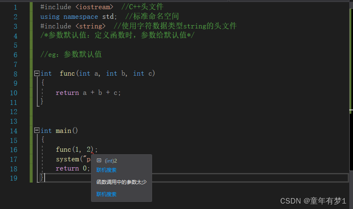The height and width of the screenshot is (209, 353).
Task: Click the //C++头文件 comment
Action: coord(142,7)
